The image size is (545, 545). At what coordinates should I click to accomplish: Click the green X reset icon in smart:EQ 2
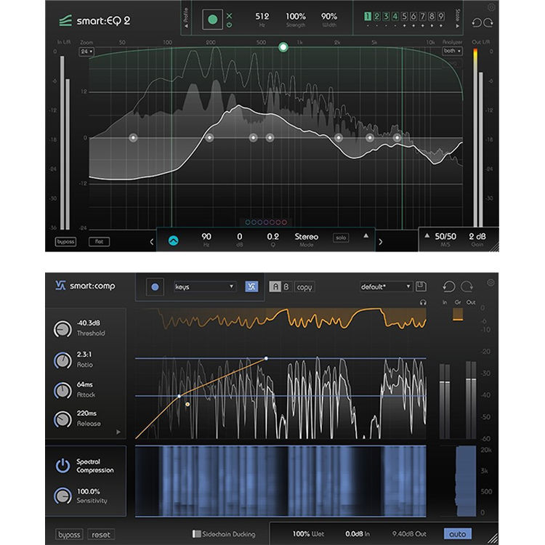tap(229, 16)
